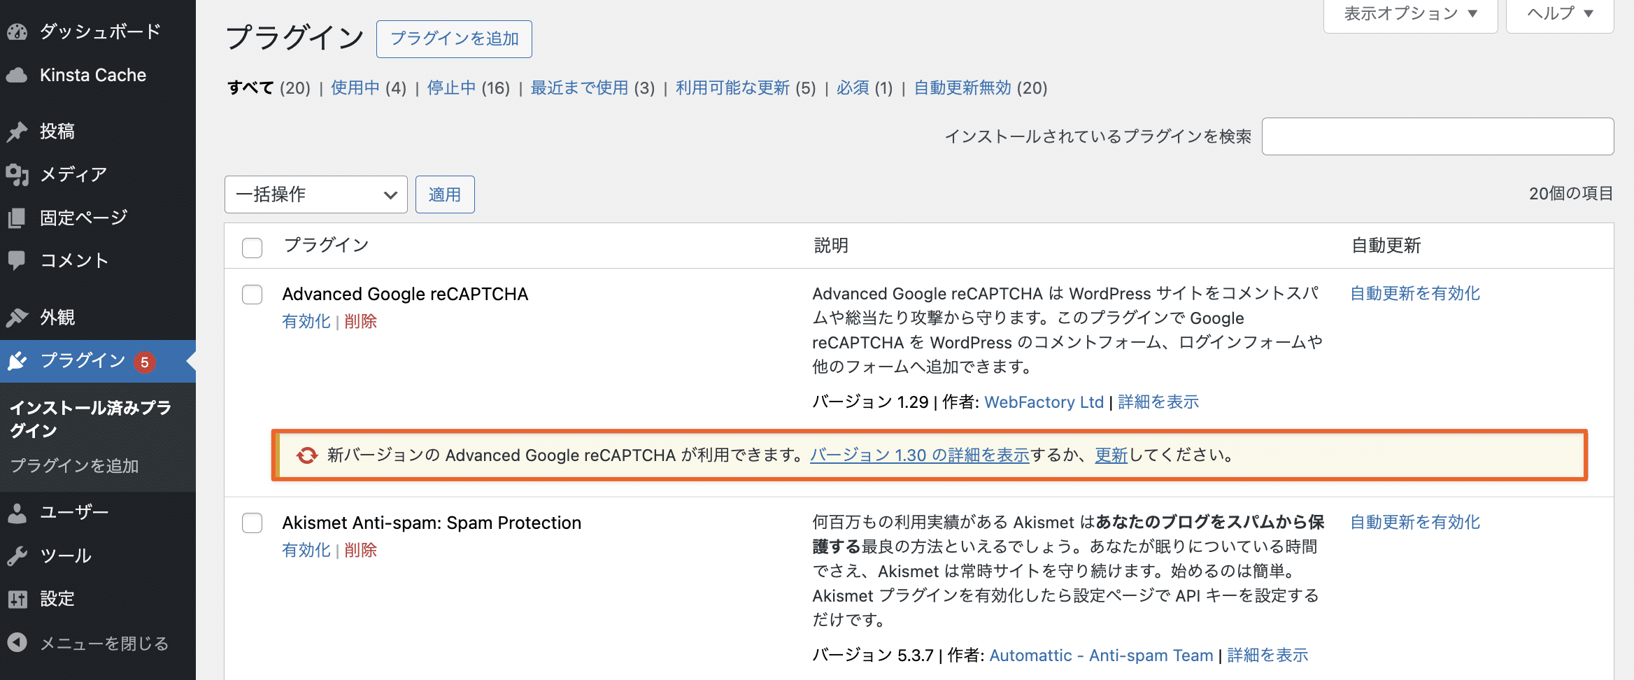The width and height of the screenshot is (1634, 680).
Task: Click the red update badge showing 5
Action: pyautogui.click(x=145, y=362)
